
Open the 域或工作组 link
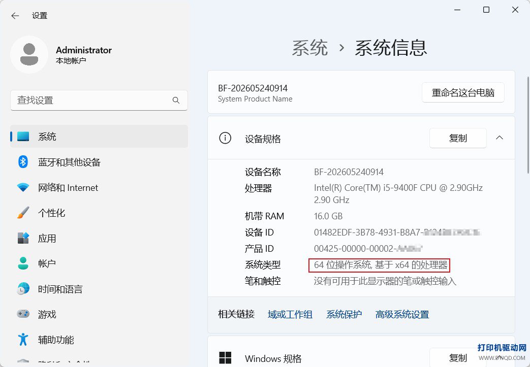tap(290, 314)
